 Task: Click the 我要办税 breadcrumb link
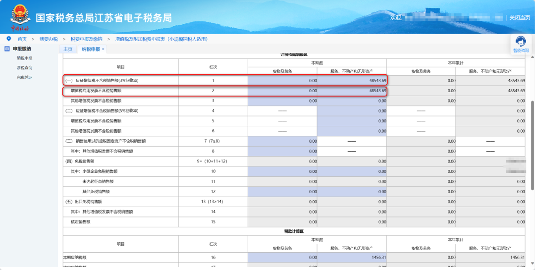pyautogui.click(x=49, y=39)
